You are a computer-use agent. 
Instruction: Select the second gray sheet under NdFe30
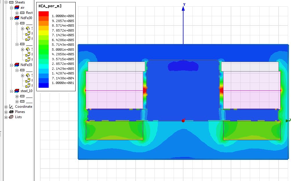tap(22, 44)
